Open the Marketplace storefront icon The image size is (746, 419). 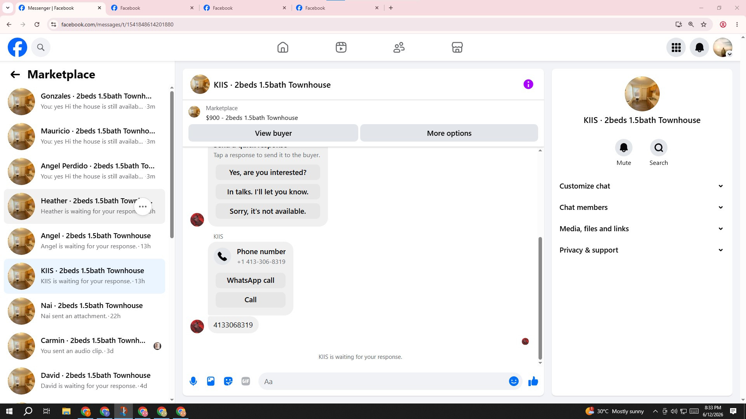457,47
